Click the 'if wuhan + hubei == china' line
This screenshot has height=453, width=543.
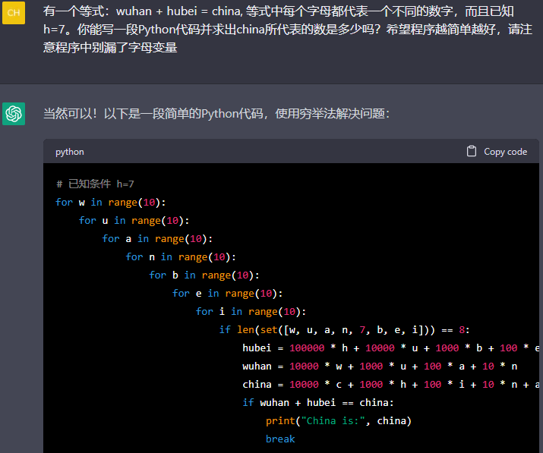318,402
